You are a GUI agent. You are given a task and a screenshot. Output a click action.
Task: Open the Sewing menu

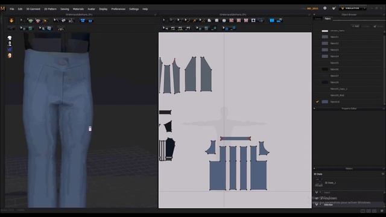pyautogui.click(x=65, y=9)
